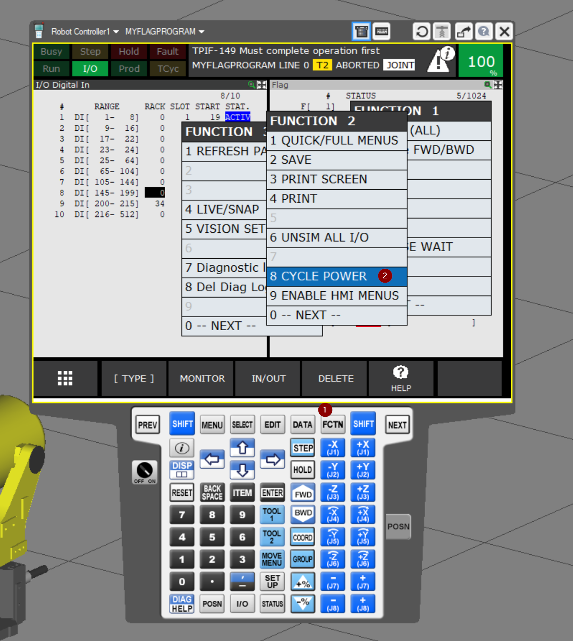573x641 pixels.
Task: Click the up arrow cursor key
Action: point(242,448)
